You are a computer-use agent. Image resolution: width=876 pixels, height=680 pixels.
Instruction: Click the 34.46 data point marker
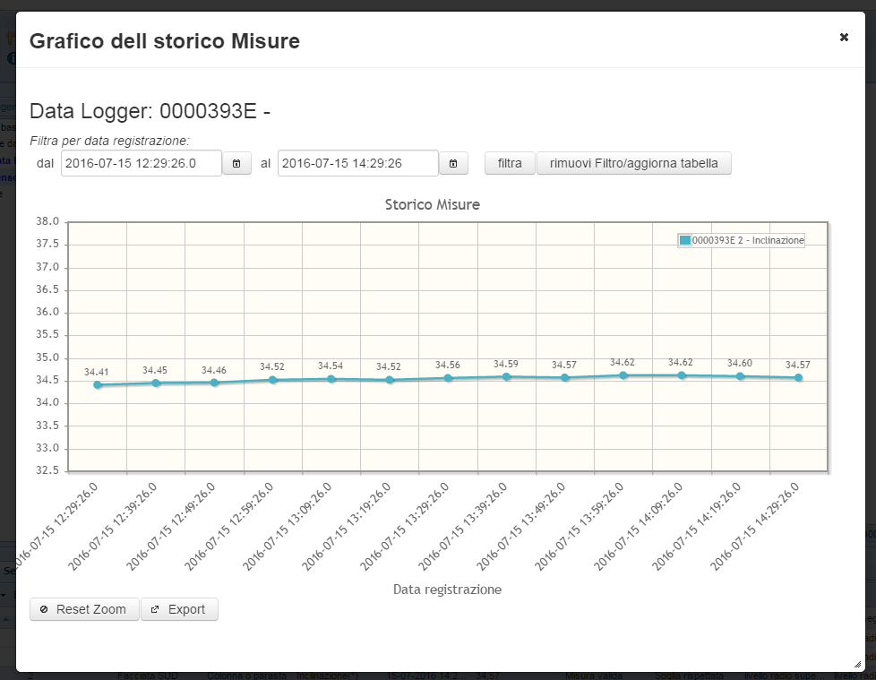214,383
